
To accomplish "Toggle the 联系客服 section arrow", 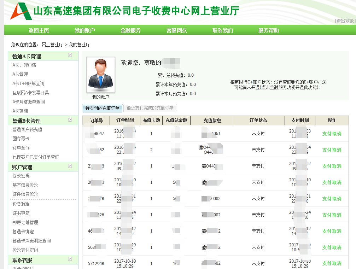I will pyautogui.click(x=70, y=259).
